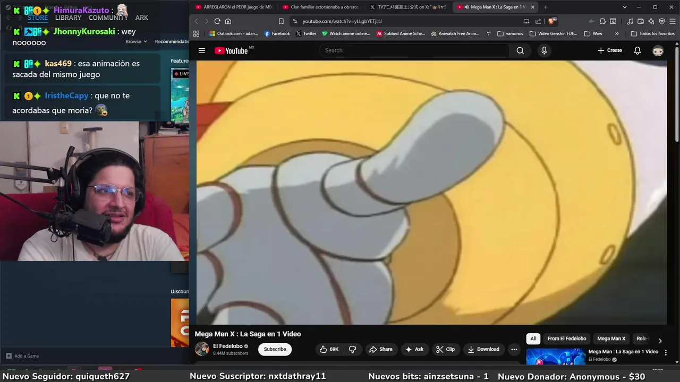The width and height of the screenshot is (680, 382).
Task: Open the Steam COMMUNITY menu
Action: pyautogui.click(x=108, y=18)
